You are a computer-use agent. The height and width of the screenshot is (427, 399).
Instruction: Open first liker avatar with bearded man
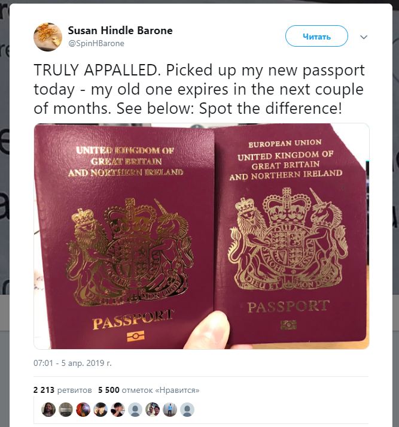48,410
